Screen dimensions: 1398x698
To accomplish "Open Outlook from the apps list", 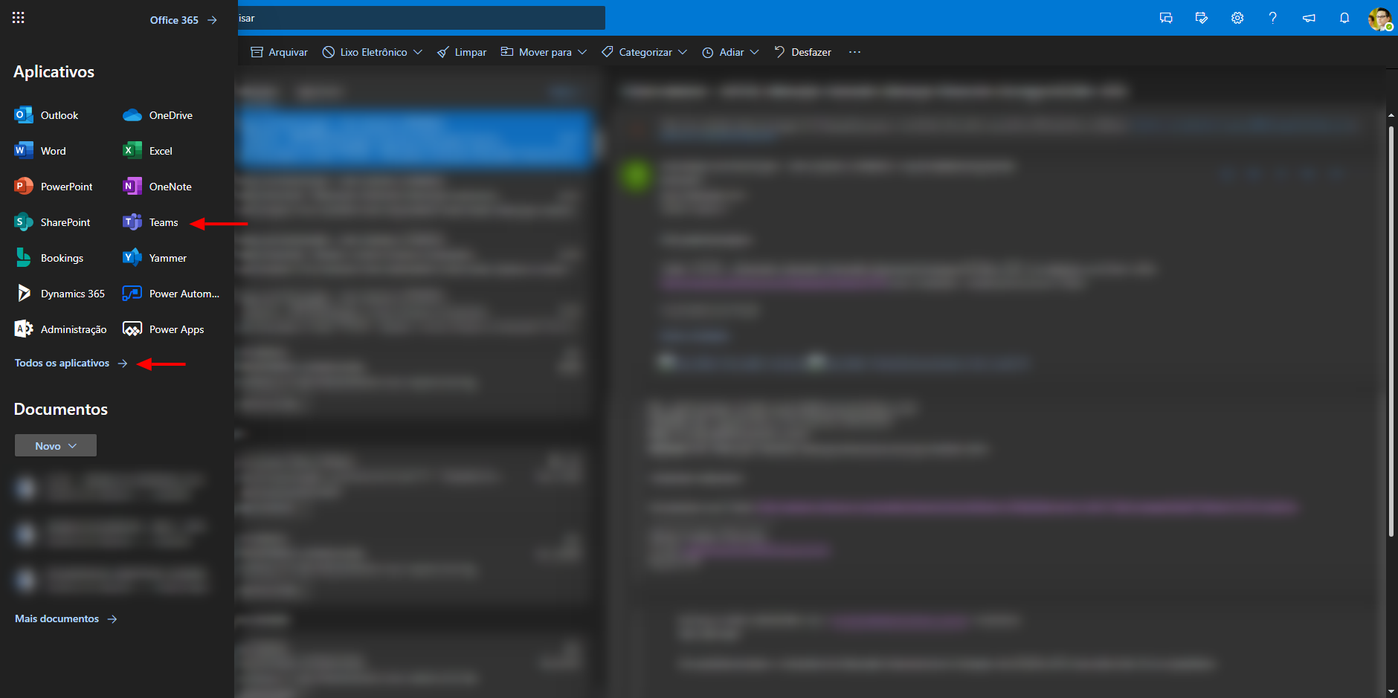I will [46, 115].
